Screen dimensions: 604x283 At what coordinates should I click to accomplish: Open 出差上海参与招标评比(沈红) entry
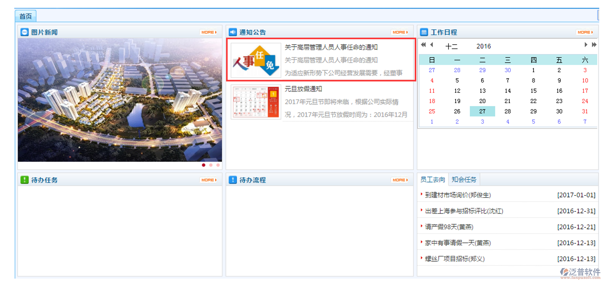tap(464, 211)
